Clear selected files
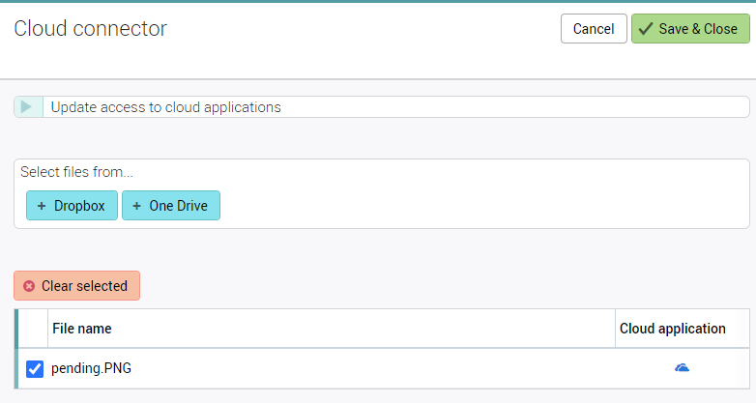Viewport: 756px width, 403px height. [77, 286]
